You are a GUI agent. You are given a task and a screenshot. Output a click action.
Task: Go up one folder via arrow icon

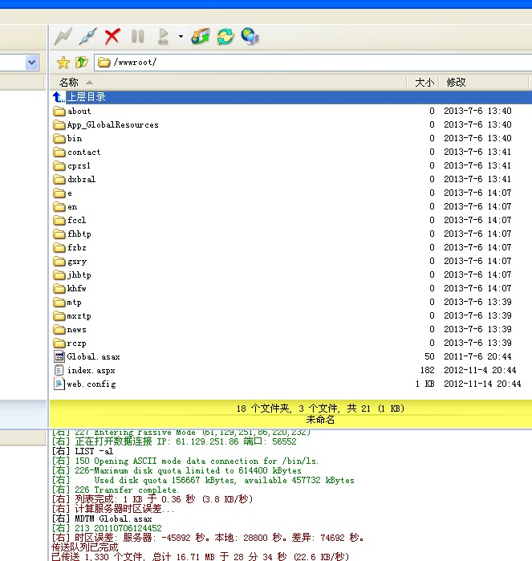click(x=81, y=62)
